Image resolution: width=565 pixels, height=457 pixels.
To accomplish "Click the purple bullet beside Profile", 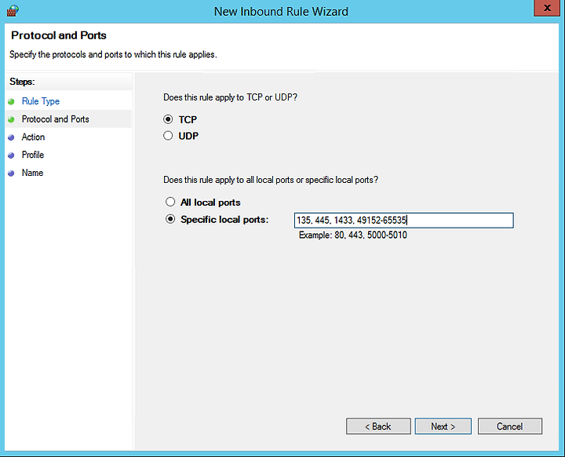I will pyautogui.click(x=11, y=155).
